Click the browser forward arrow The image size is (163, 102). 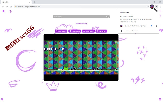(7, 7)
